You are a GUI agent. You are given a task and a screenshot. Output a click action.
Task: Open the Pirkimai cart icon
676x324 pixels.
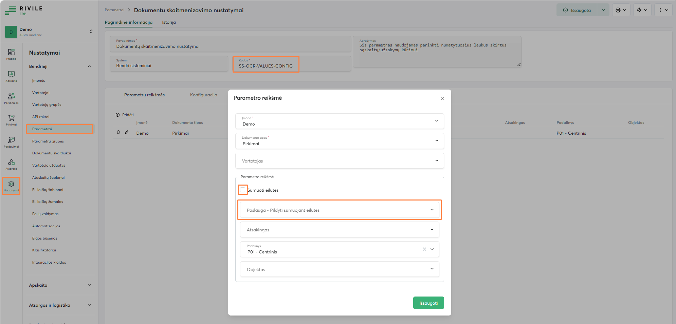coord(11,120)
